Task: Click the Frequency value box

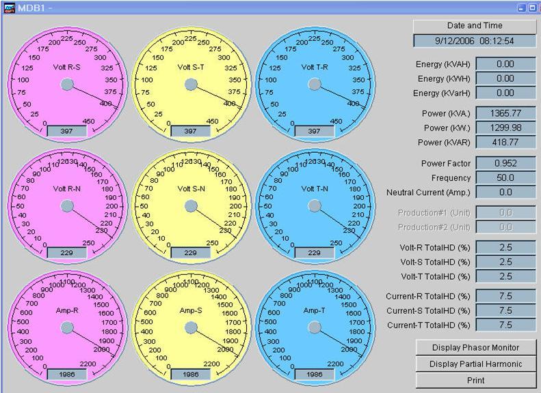Action: coord(505,178)
